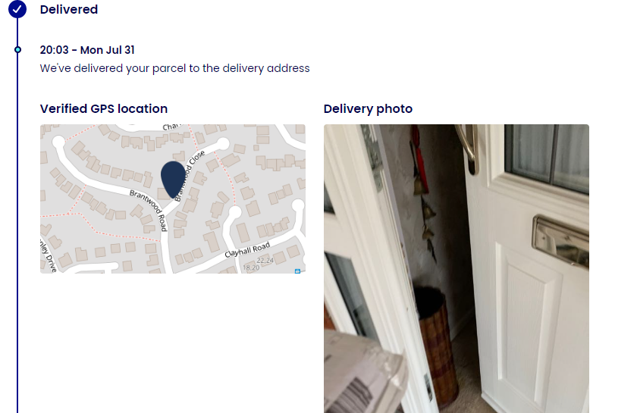Open the verified GPS location map

(173, 199)
